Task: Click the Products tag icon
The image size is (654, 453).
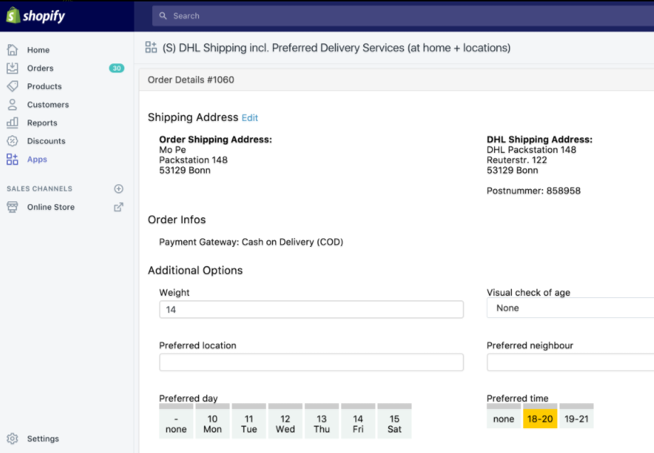Action: pyautogui.click(x=13, y=86)
